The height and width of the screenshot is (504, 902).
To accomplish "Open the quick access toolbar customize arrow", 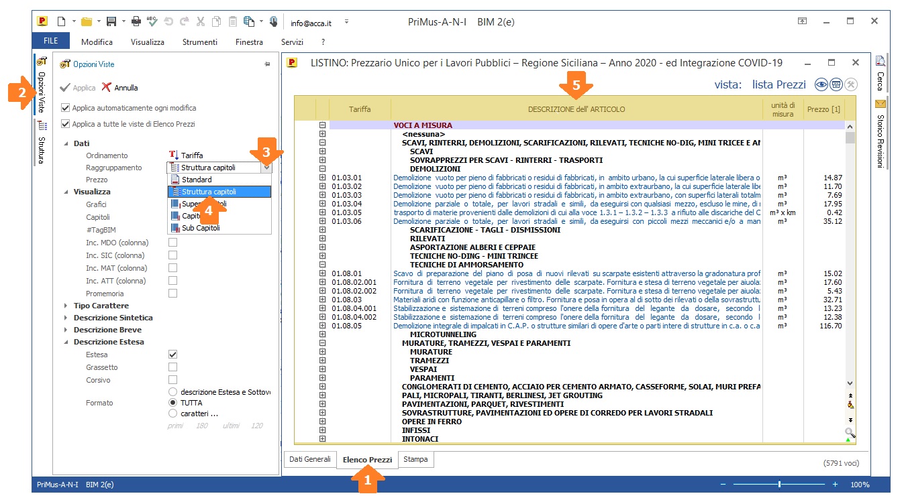I will (x=346, y=21).
